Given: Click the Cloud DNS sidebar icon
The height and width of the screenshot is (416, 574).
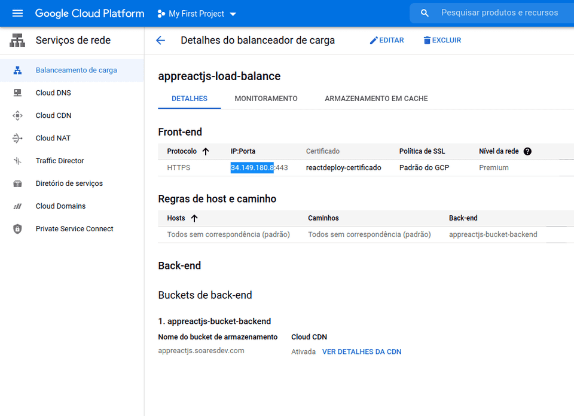Looking at the screenshot, I should pos(17,93).
